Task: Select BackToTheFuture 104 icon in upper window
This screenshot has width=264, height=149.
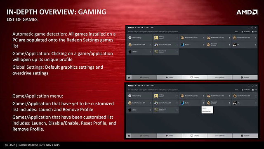Action: [x=130, y=45]
